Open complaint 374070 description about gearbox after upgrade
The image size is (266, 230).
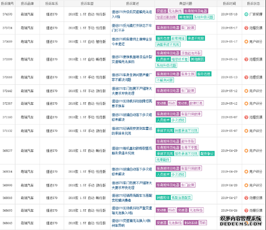(132, 14)
